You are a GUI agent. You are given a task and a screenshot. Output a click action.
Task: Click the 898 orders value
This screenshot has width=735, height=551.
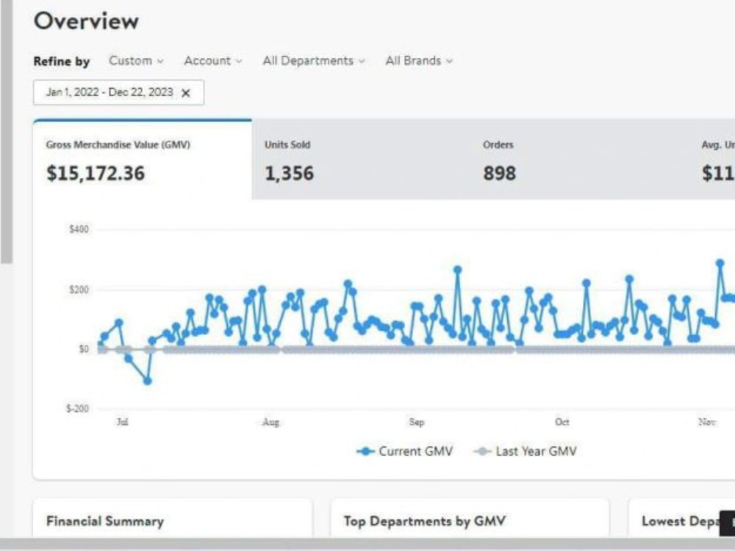500,173
